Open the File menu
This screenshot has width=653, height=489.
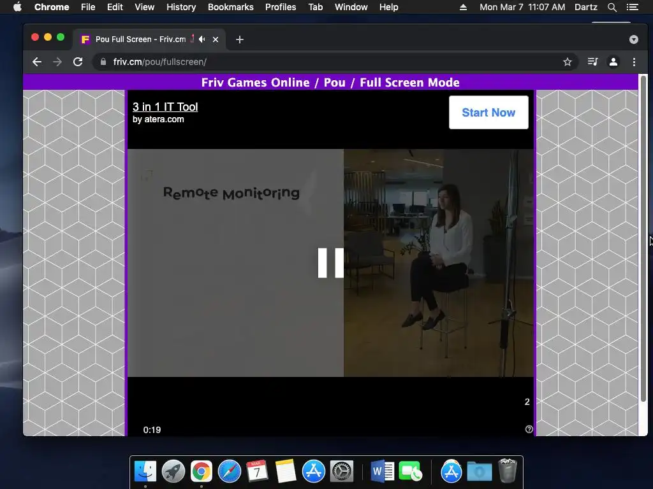88,7
